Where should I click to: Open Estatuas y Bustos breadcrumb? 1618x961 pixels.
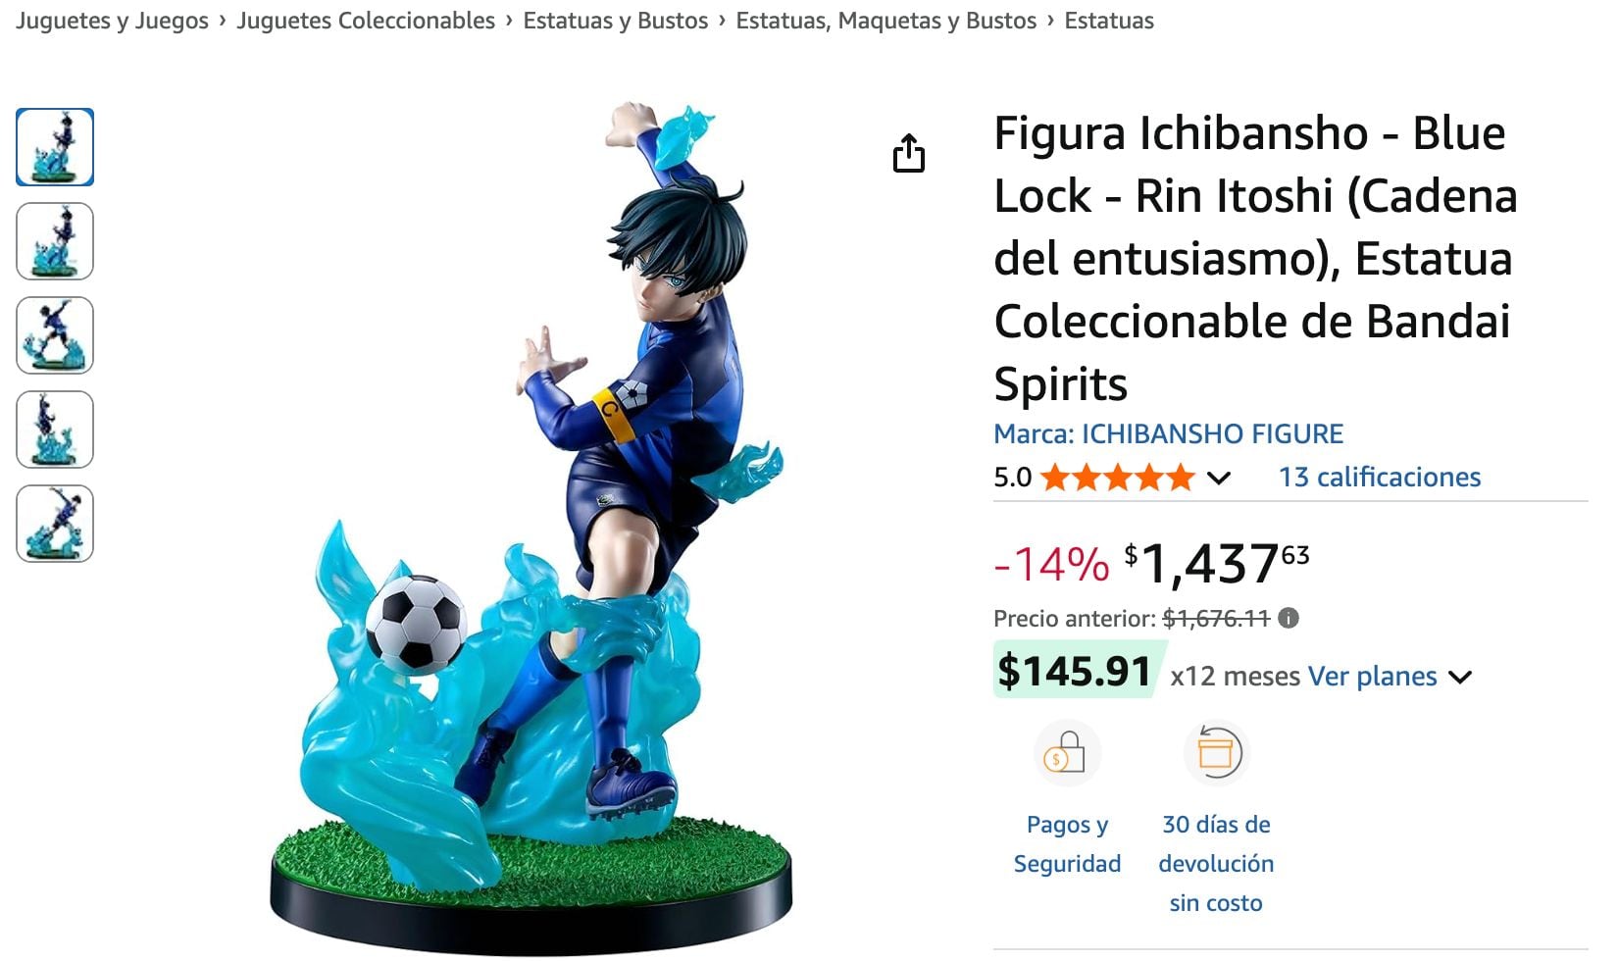(615, 21)
